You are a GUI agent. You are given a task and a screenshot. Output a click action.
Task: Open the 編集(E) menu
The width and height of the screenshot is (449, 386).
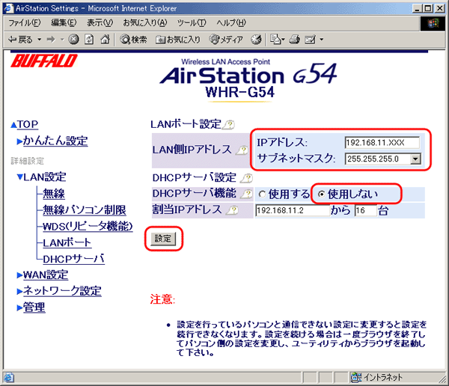[64, 23]
